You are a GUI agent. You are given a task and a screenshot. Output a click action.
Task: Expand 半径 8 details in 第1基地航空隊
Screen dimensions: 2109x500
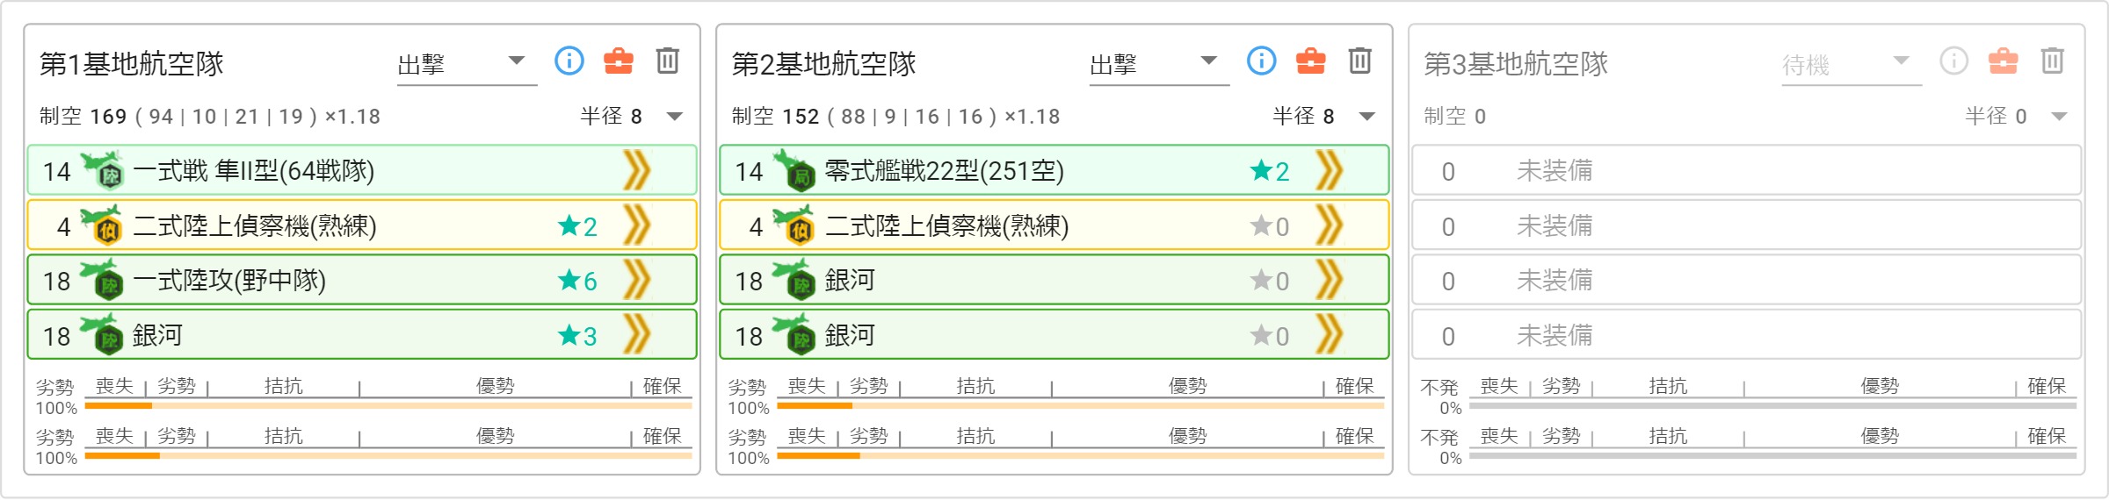pyautogui.click(x=675, y=117)
